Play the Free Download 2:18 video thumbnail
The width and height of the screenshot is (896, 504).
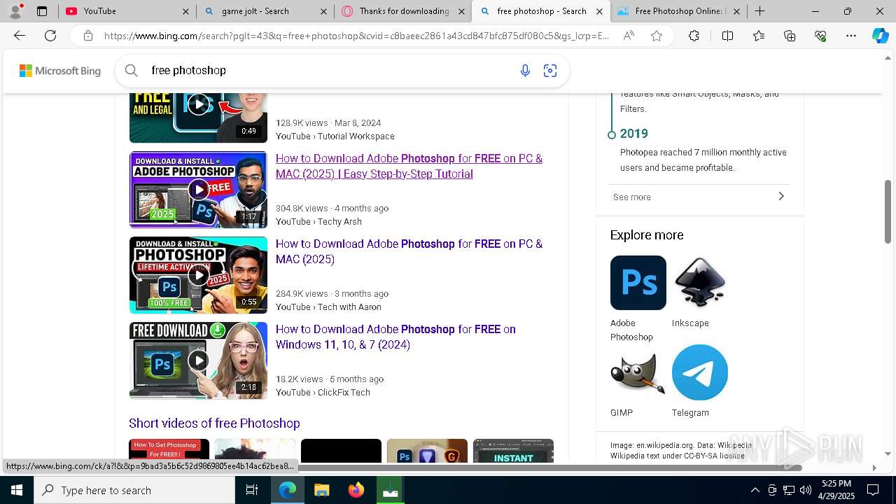(198, 360)
